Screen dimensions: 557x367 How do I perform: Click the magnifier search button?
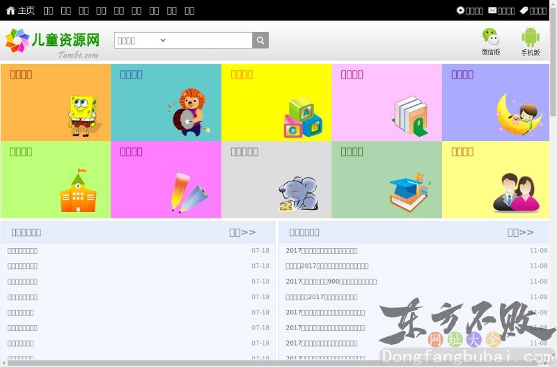click(x=260, y=40)
